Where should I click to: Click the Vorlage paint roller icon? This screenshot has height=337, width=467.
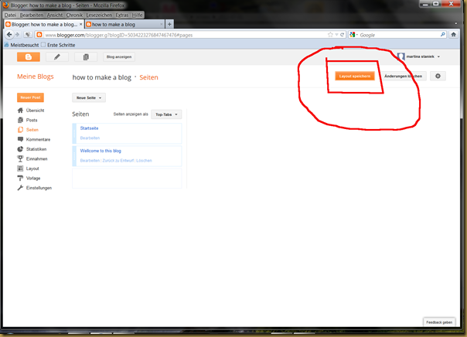(20, 178)
